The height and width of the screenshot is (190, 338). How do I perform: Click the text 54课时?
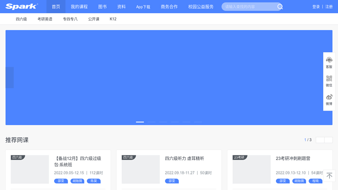pyautogui.click(x=317, y=173)
